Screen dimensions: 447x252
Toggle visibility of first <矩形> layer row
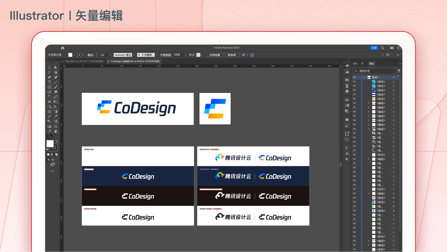tap(354, 155)
